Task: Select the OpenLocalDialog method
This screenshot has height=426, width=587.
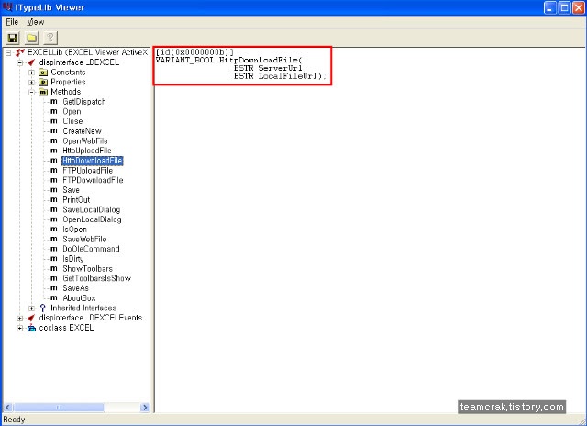Action: coord(92,219)
